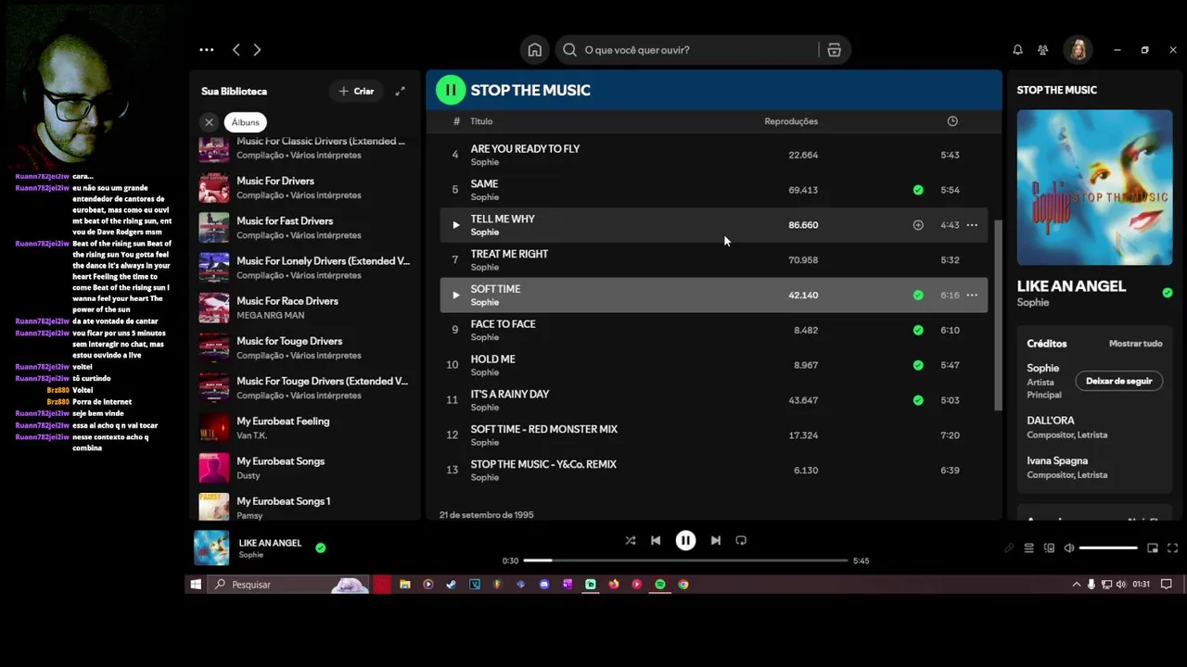Open friend activity icon
The height and width of the screenshot is (667, 1187).
pos(1043,50)
